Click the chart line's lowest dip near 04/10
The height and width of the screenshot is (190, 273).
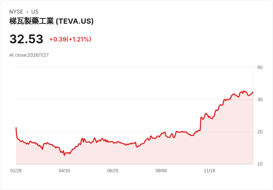[x=64, y=155]
